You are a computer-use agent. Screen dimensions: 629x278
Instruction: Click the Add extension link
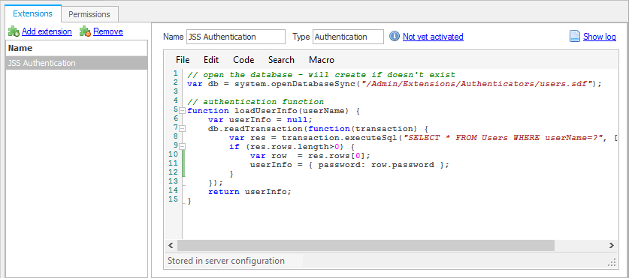(x=47, y=31)
